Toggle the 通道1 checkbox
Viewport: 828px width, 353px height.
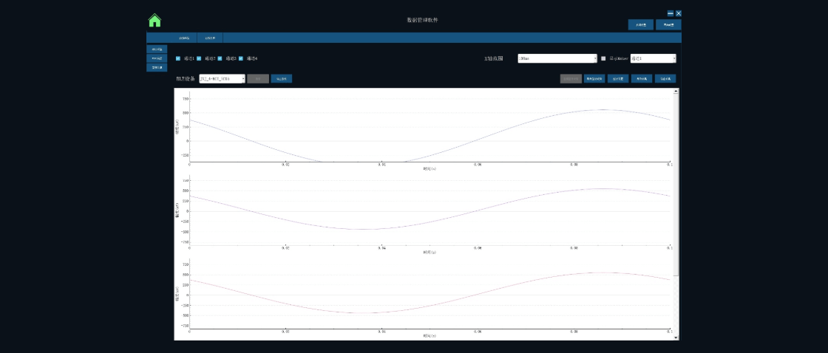pyautogui.click(x=178, y=58)
